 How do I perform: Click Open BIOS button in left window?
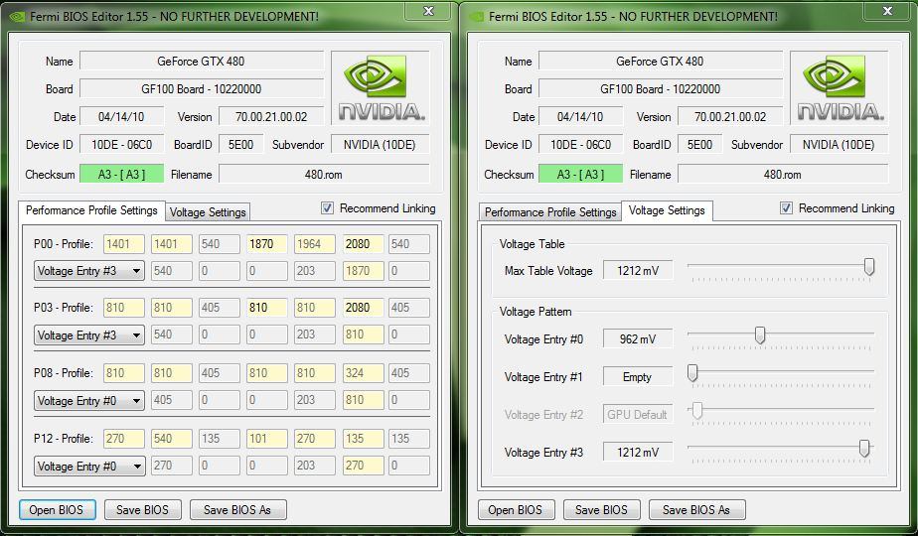point(57,509)
